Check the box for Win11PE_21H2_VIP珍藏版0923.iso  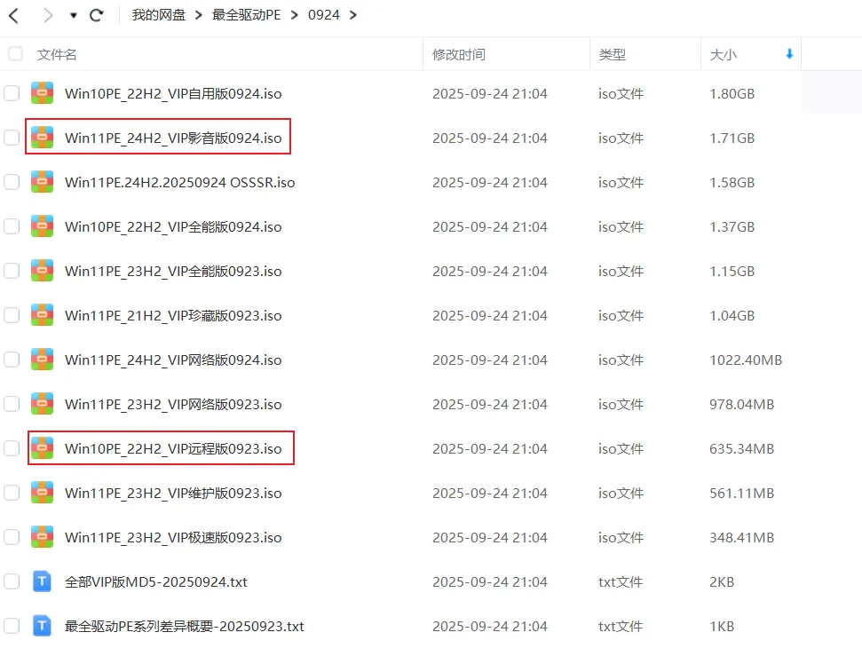pyautogui.click(x=12, y=315)
